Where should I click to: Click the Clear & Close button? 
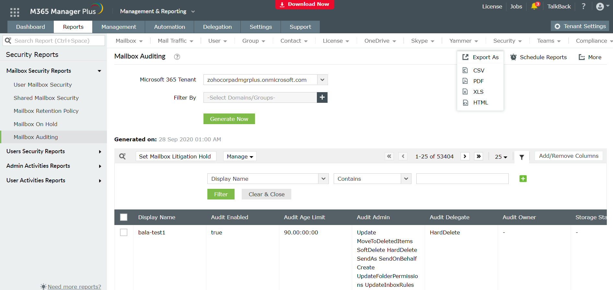266,194
